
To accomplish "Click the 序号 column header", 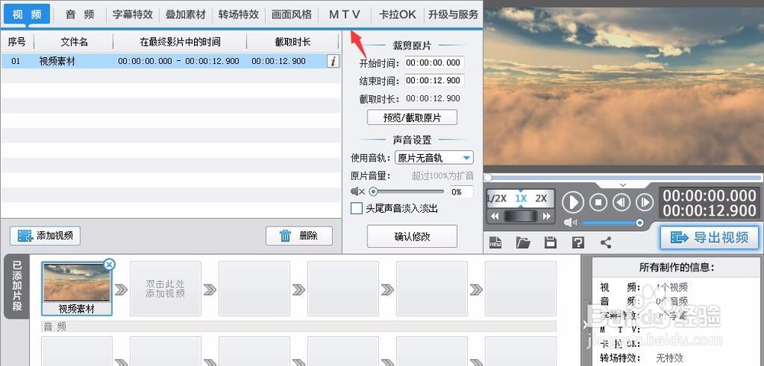I will click(x=17, y=42).
